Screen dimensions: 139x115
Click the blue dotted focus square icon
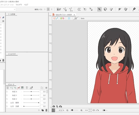tap(69, 18)
